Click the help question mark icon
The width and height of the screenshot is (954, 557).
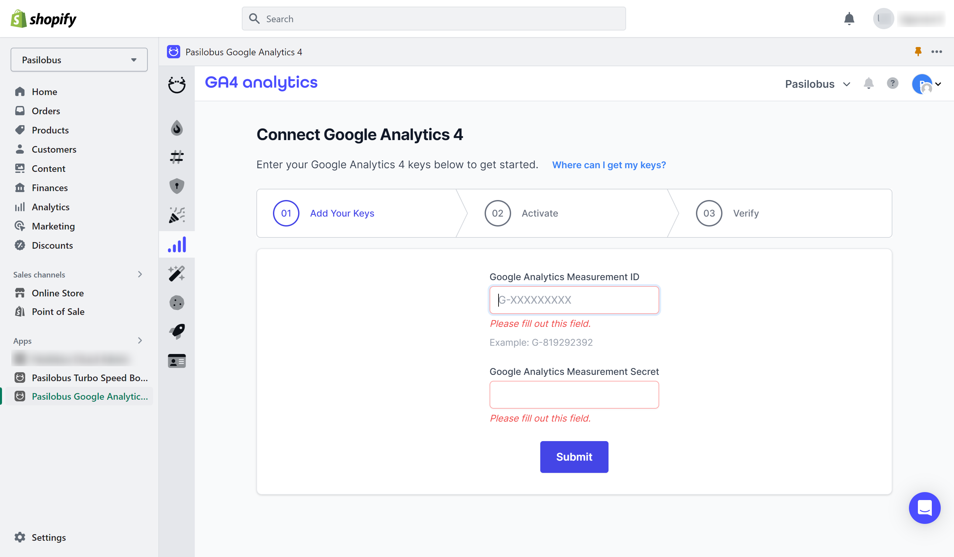892,83
